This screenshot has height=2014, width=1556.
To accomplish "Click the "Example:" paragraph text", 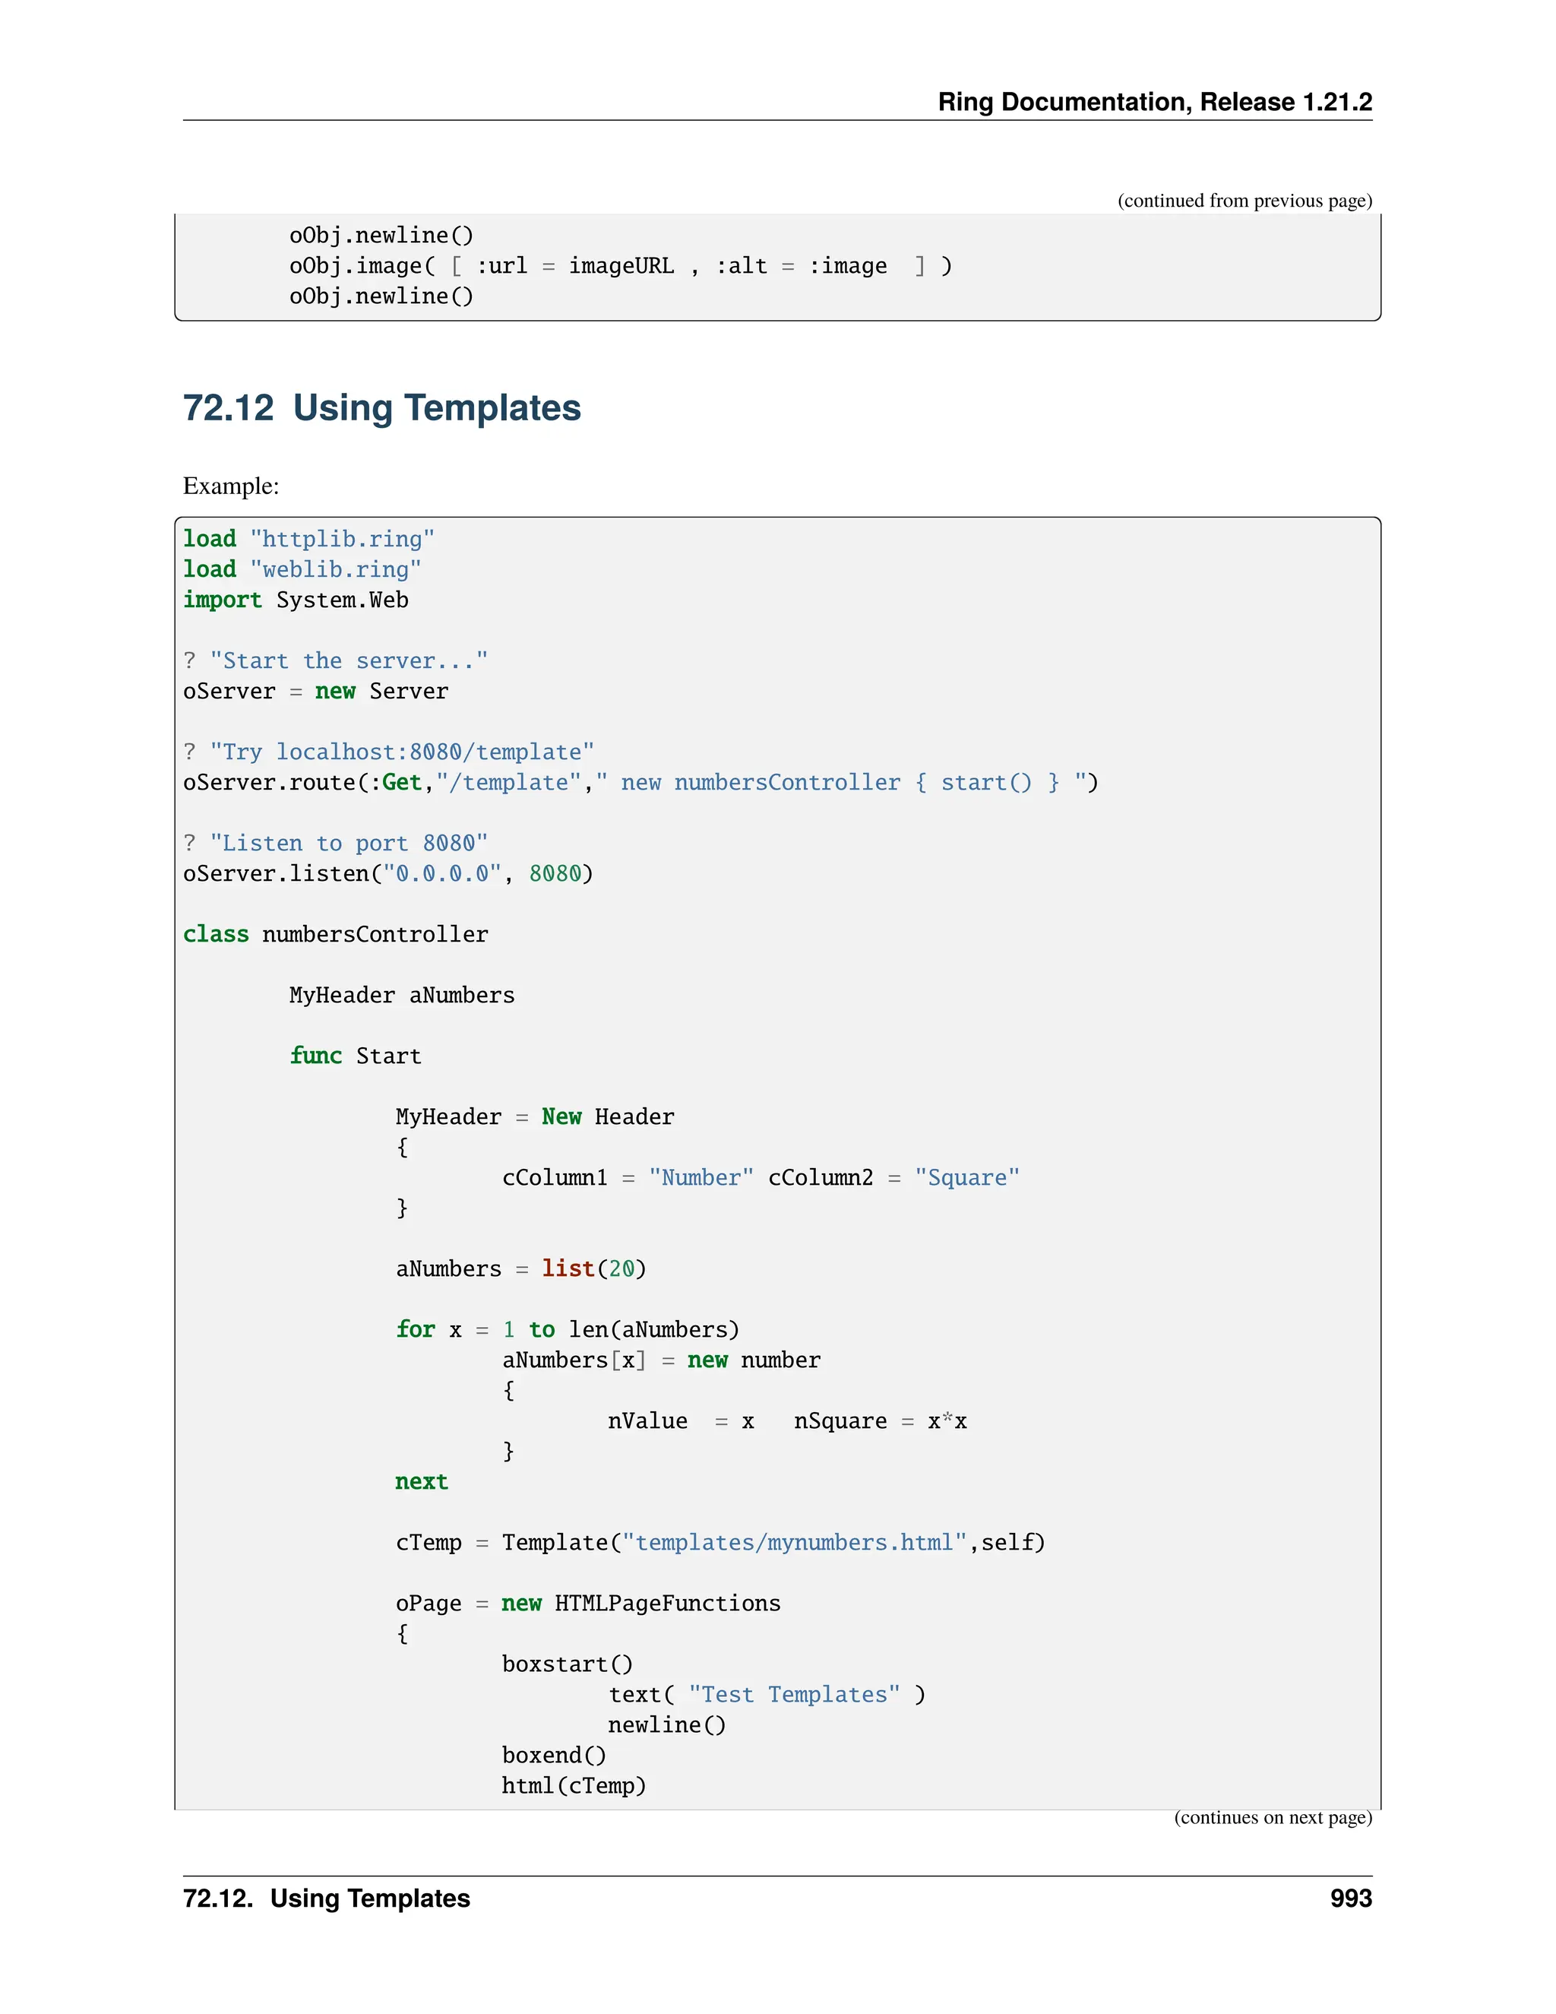I will pyautogui.click(x=230, y=486).
